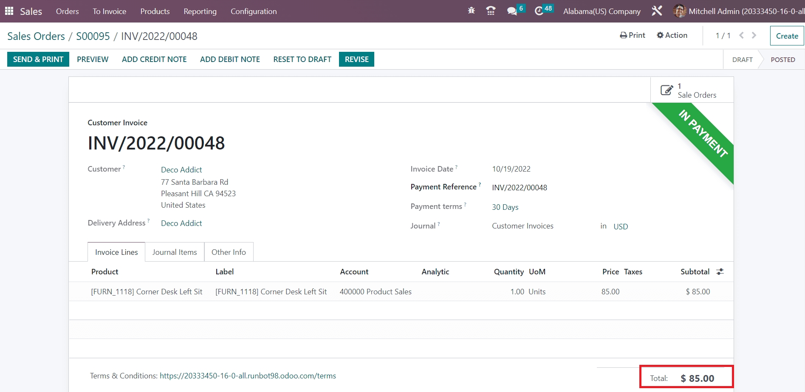Viewport: 805px width, 392px height.
Task: Open Mitchell Admin user menu
Action: (x=739, y=11)
